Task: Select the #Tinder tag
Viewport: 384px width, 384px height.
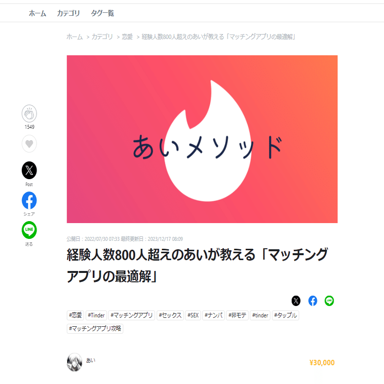Action: pos(96,315)
